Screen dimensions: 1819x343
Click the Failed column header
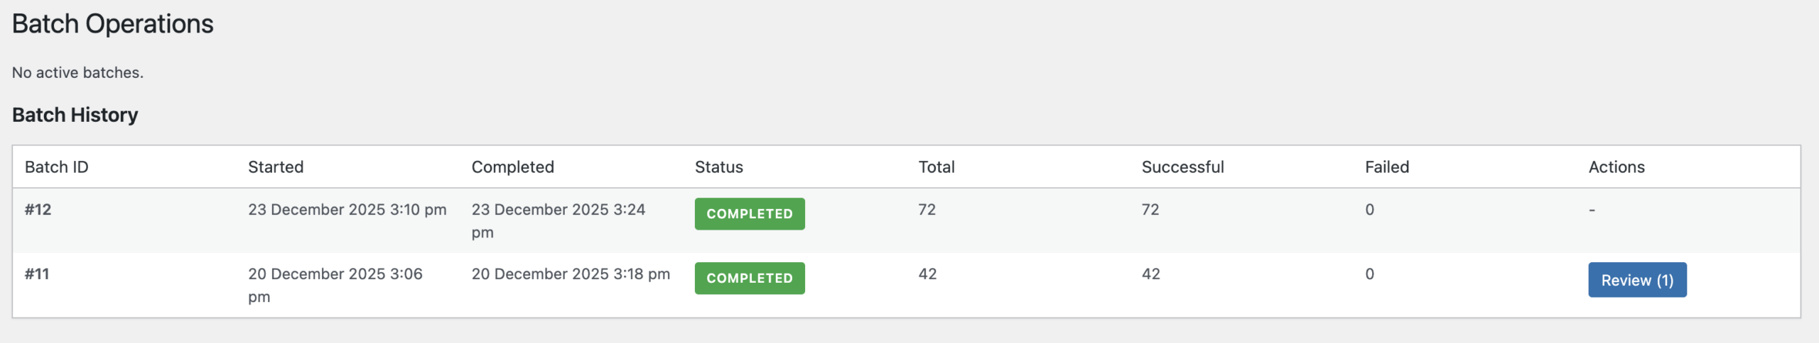click(x=1386, y=167)
